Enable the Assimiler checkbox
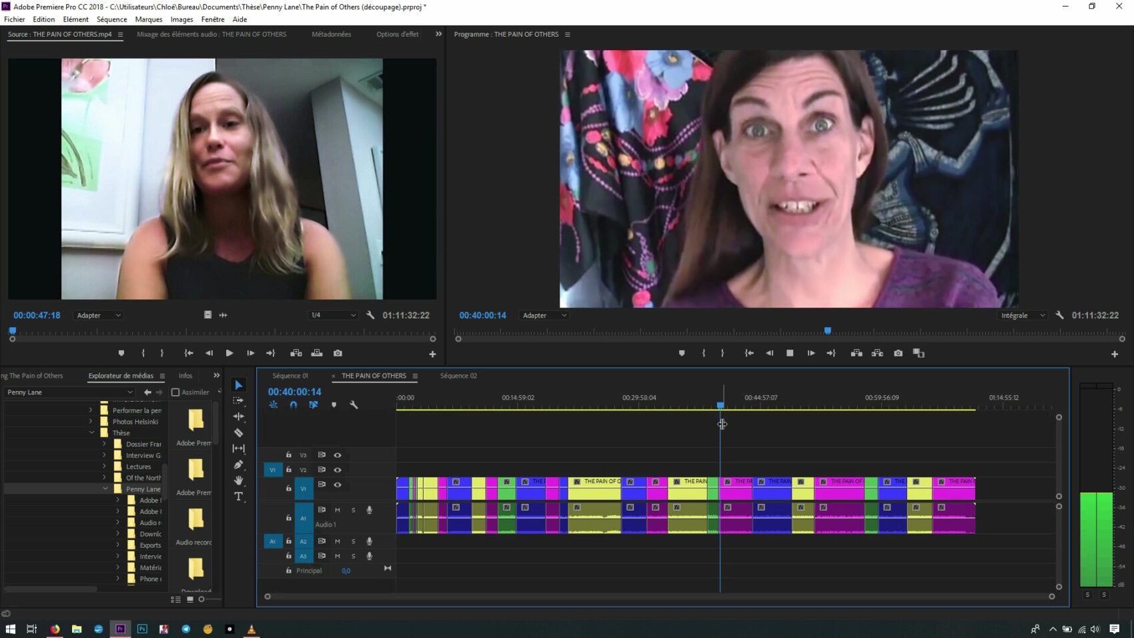1134x638 pixels. [x=175, y=392]
